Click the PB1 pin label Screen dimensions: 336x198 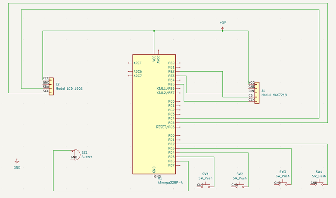click(x=171, y=67)
